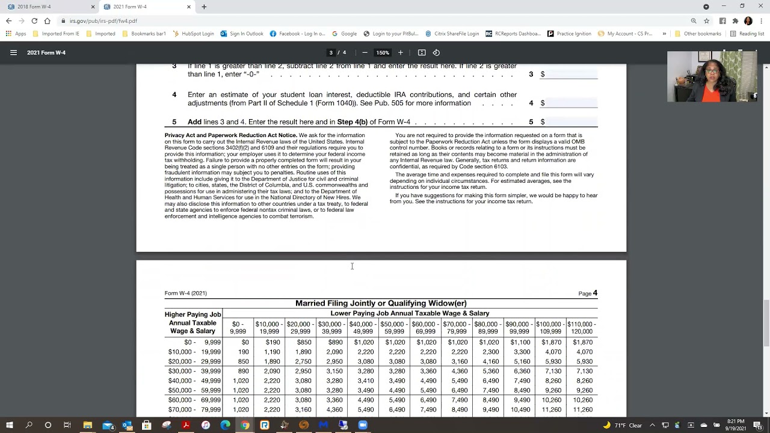The image size is (770, 433).
Task: Open the browser zoom magnifier icon
Action: (694, 20)
